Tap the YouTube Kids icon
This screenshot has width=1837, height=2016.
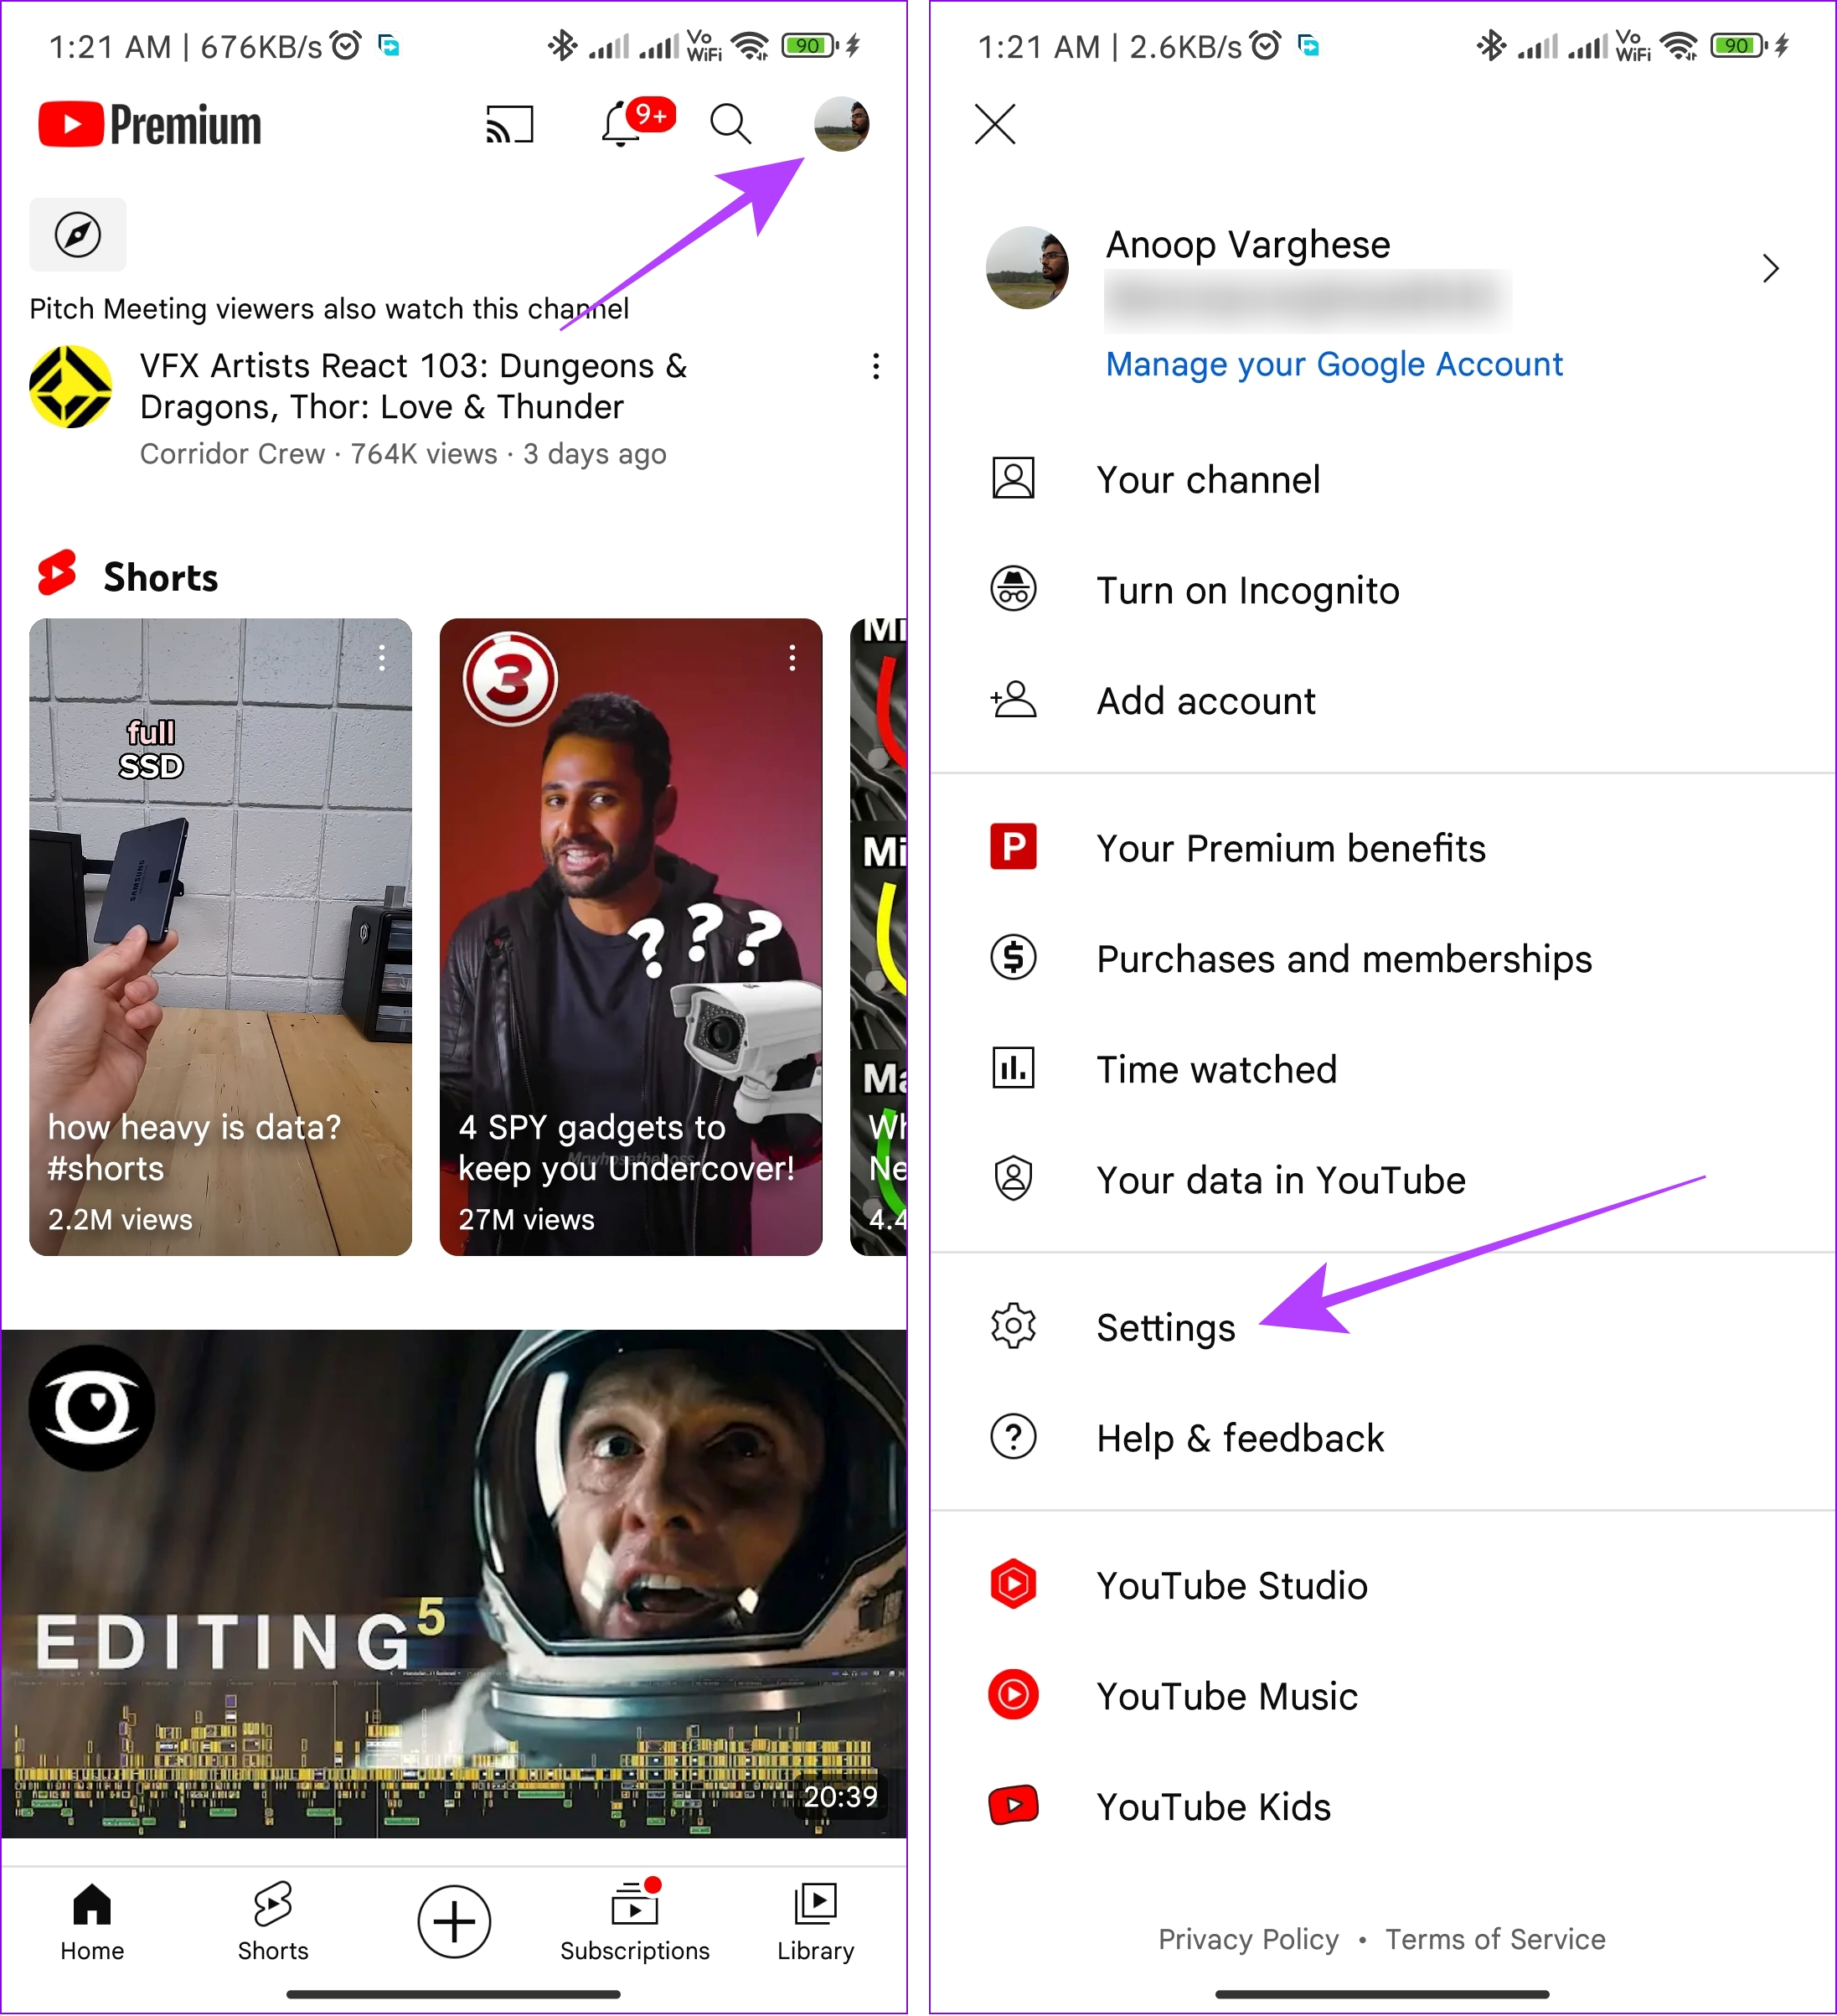1014,1805
